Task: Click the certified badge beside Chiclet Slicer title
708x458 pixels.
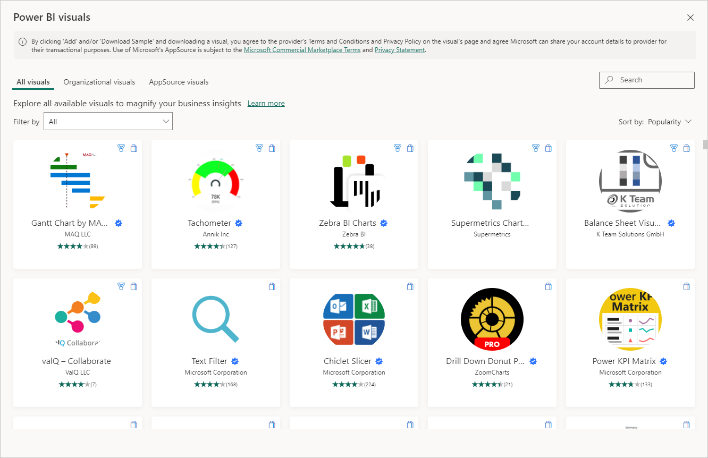Action: (x=379, y=361)
